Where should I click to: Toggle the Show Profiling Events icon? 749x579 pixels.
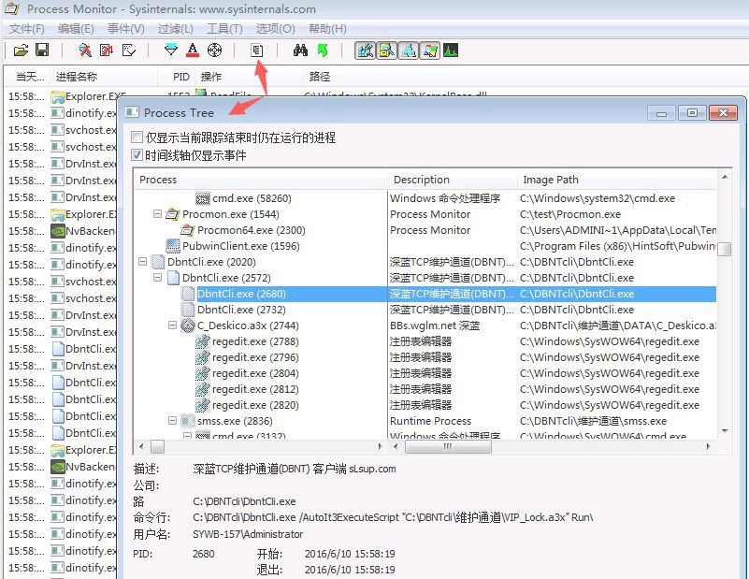(451, 50)
